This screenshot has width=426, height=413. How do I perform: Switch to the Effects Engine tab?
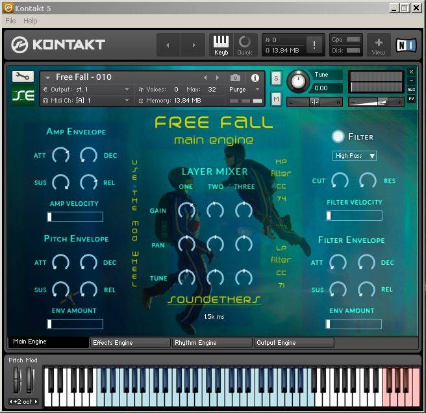coord(130,342)
